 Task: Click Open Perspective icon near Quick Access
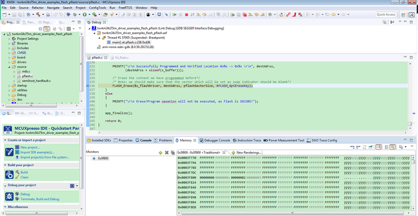[403, 15]
